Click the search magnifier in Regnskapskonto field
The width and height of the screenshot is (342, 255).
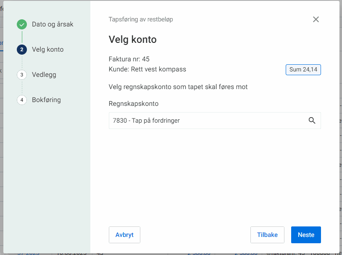tap(312, 121)
